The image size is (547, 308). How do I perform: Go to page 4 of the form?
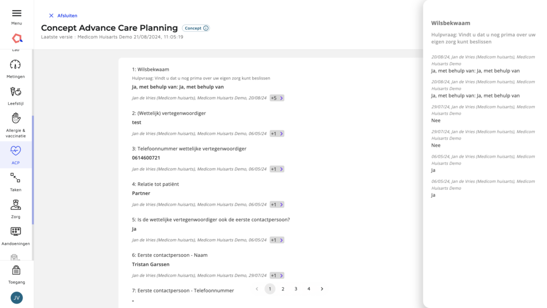click(x=309, y=289)
